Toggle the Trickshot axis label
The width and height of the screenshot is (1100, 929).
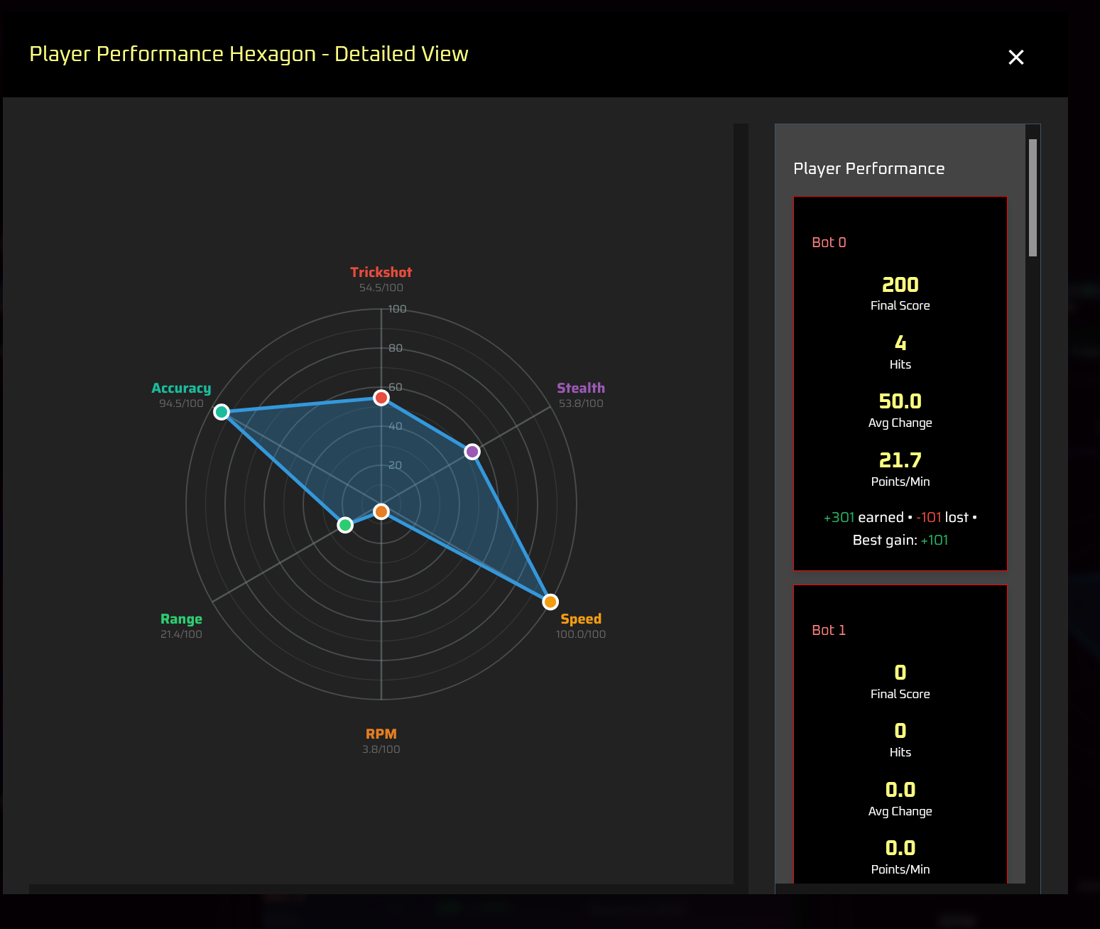(381, 272)
